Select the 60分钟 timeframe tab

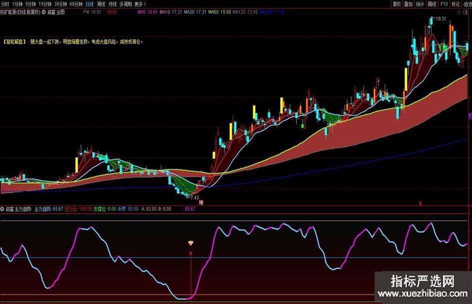pyautogui.click(x=76, y=4)
